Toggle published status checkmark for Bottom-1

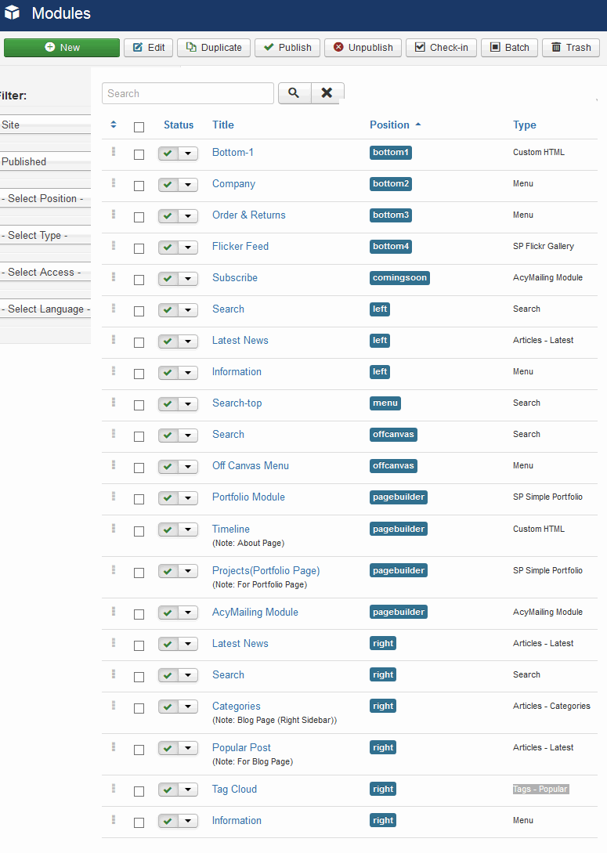tap(168, 154)
